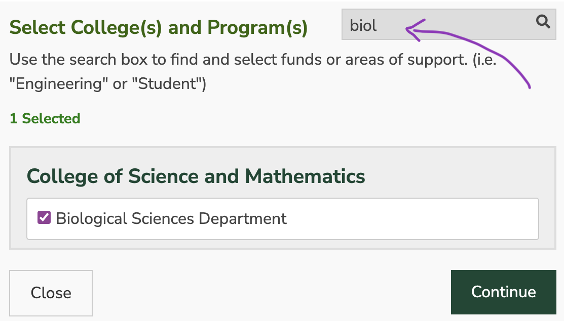
Task: Click gray panel area beside the college heading
Action: pyautogui.click(x=456, y=176)
